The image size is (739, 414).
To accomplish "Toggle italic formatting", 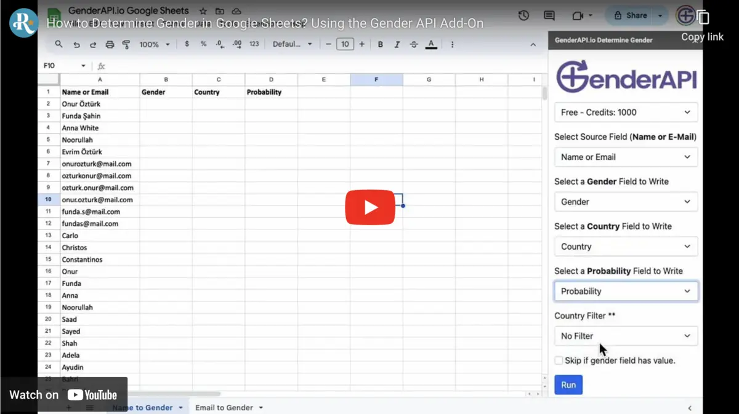I will 397,44.
